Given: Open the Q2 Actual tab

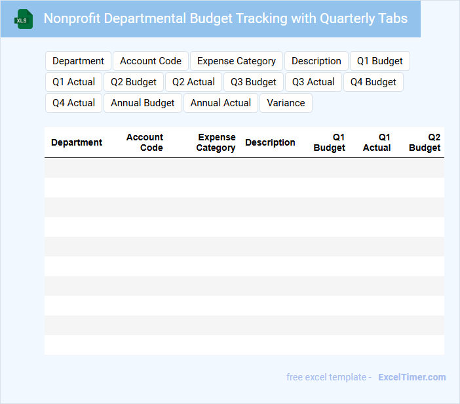Looking at the screenshot, I should [193, 82].
